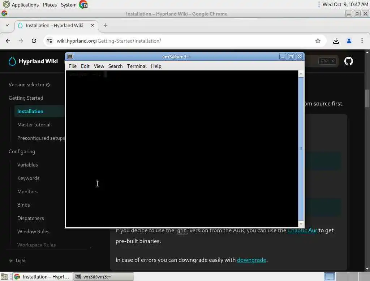Click the Chrome address bar URL

pyautogui.click(x=109, y=41)
